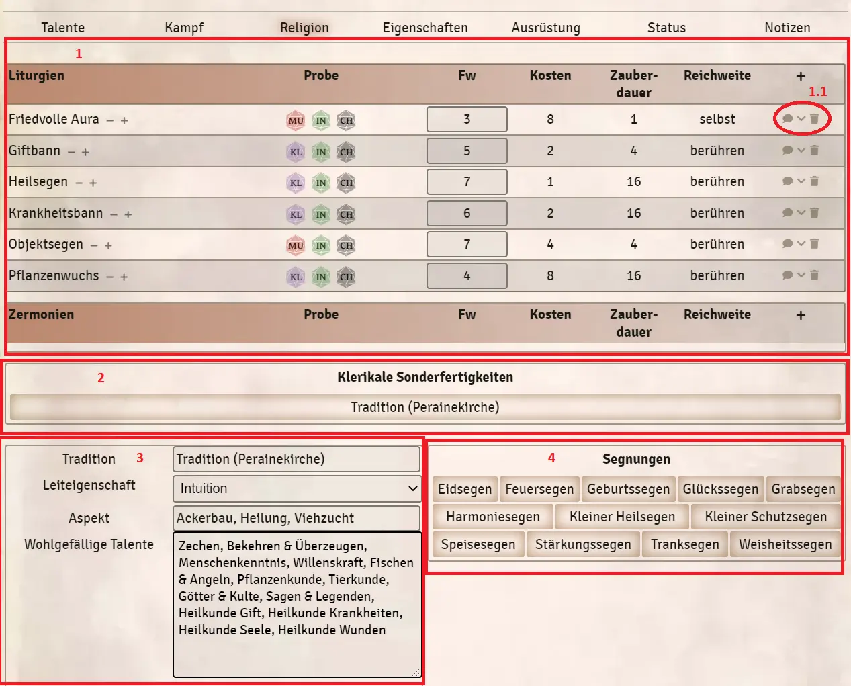The width and height of the screenshot is (851, 686).
Task: Delete the Friedvolle Aura liturgy with trash icon
Action: pyautogui.click(x=814, y=119)
